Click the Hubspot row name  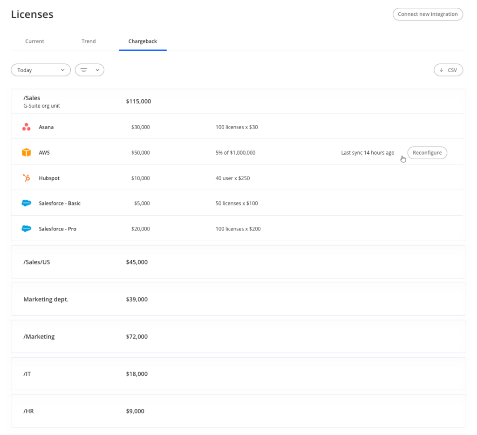49,178
